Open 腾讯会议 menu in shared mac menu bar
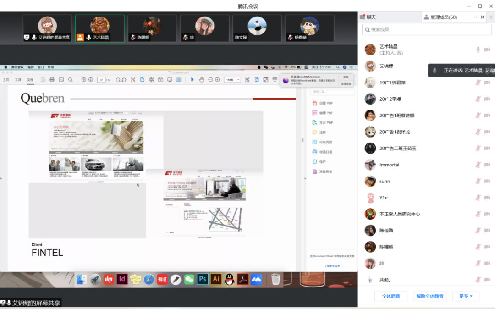This screenshot has height=309, width=495. point(18,67)
